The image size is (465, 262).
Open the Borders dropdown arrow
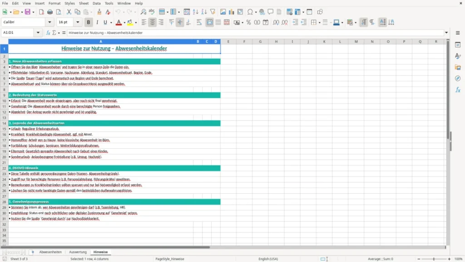click(319, 23)
